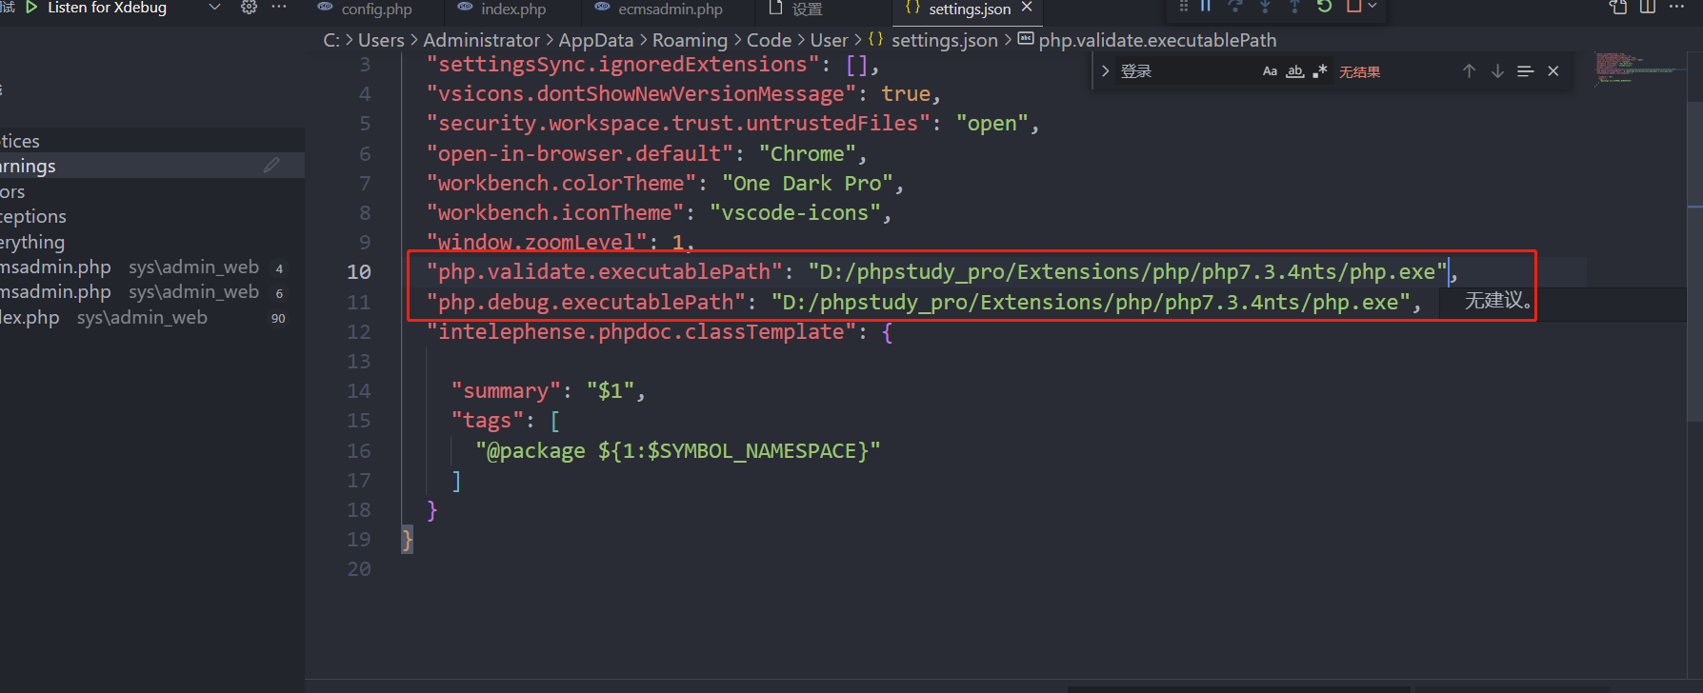The image size is (1703, 693).
Task: Select the ex.php breakpoint with badge 90
Action: [152, 318]
